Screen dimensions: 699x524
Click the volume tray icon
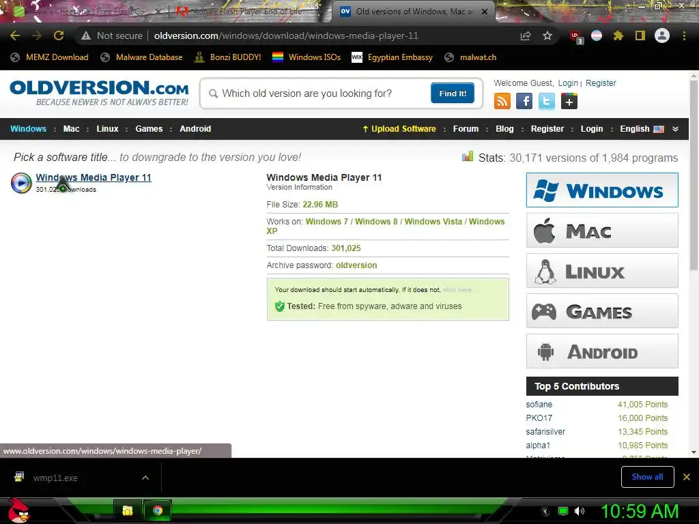(x=580, y=511)
